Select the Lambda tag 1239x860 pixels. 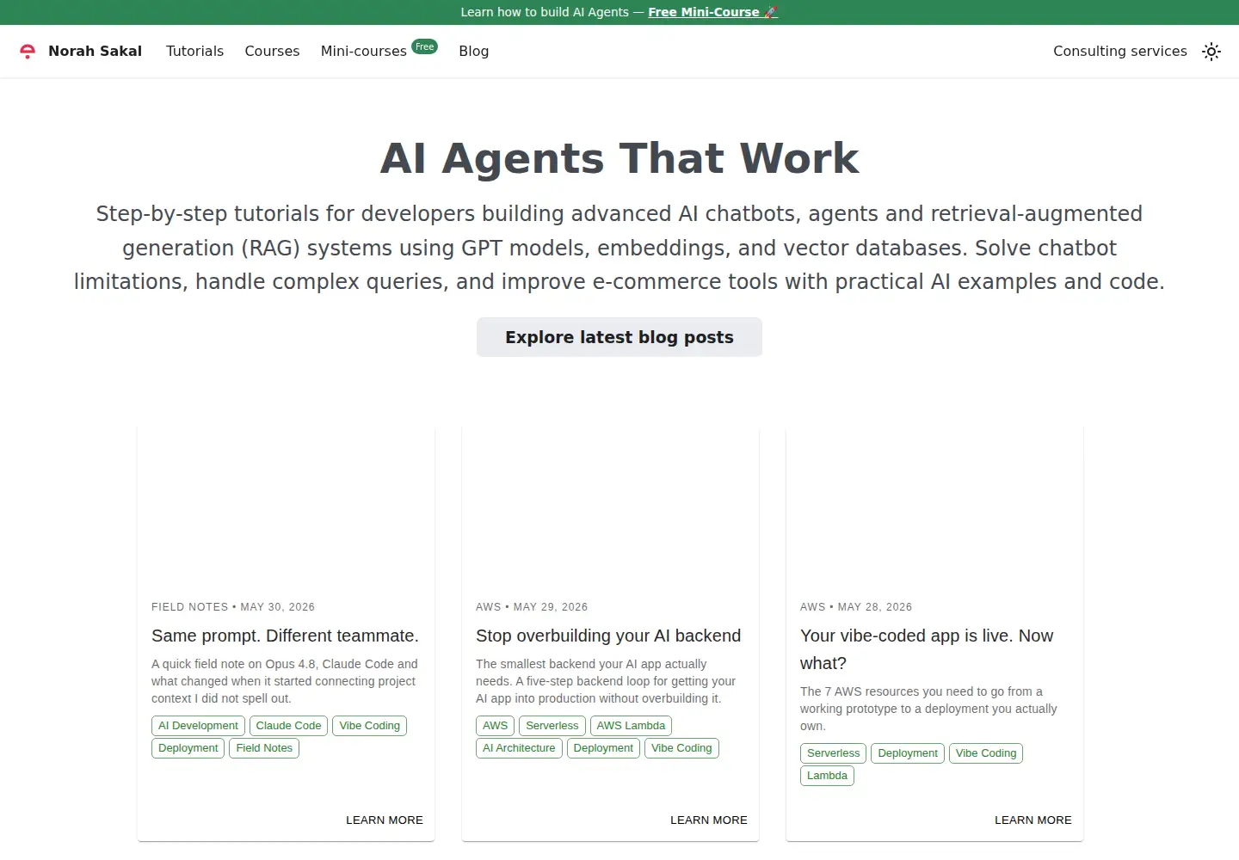coord(827,776)
